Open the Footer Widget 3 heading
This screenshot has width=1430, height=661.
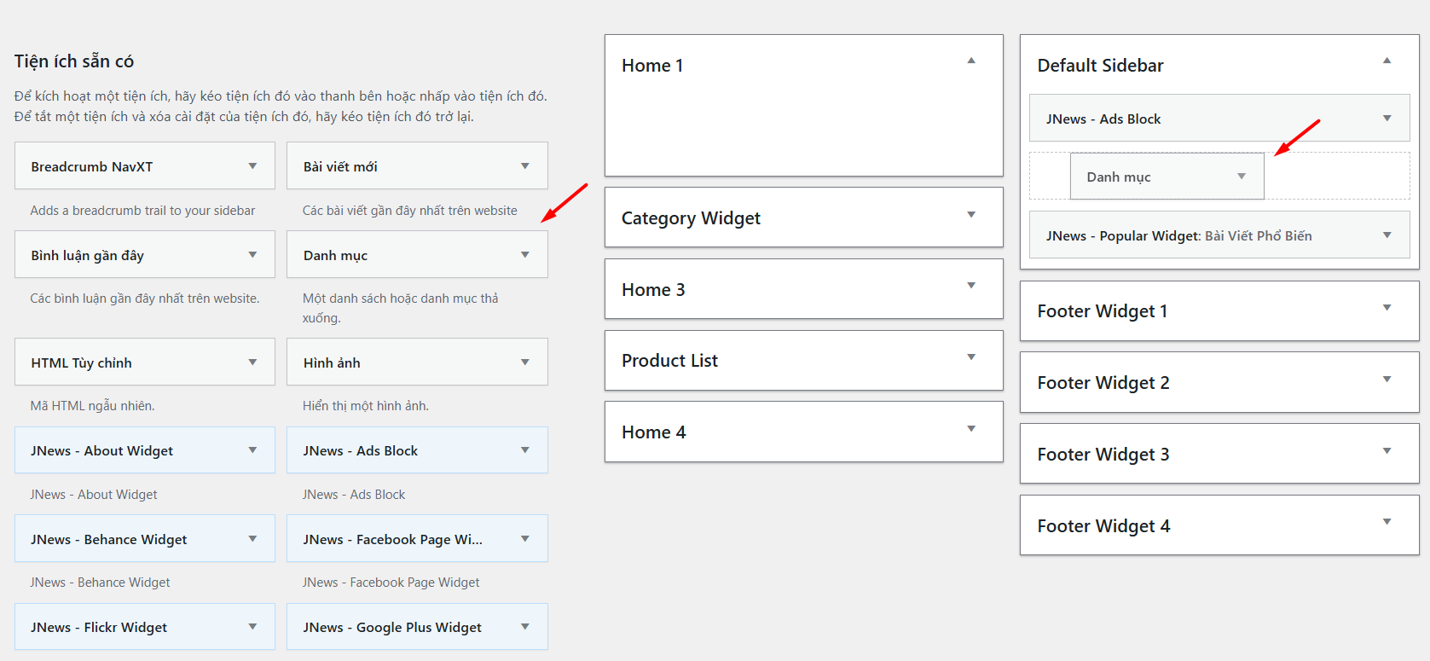click(1103, 455)
